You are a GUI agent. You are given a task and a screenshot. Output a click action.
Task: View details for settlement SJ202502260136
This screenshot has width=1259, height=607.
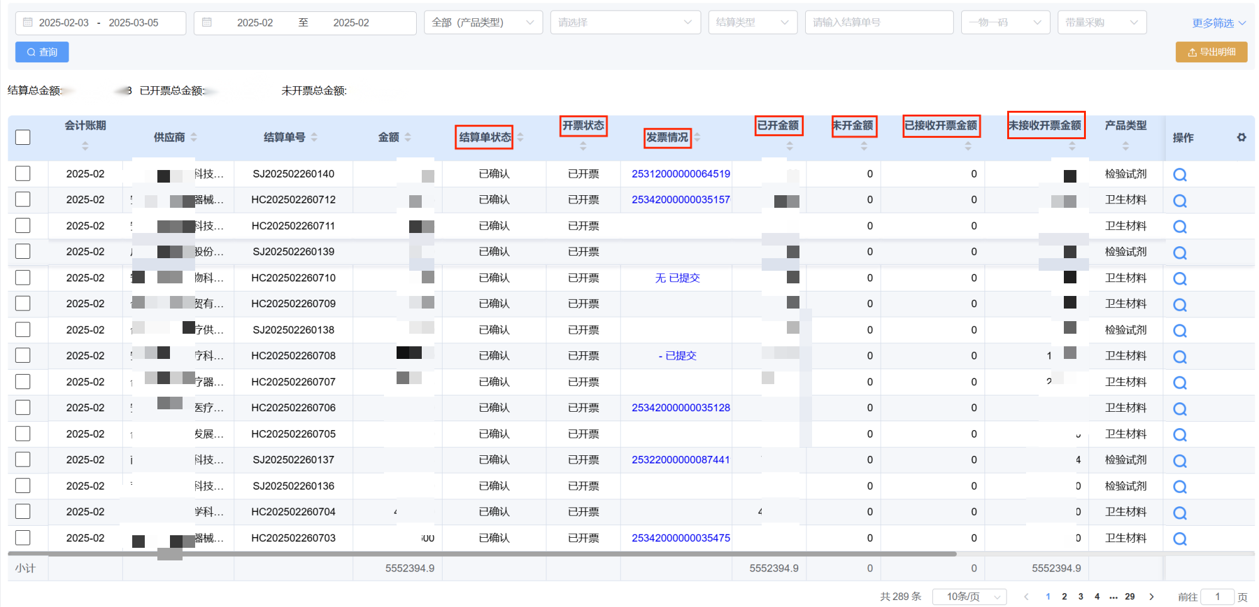[1180, 487]
